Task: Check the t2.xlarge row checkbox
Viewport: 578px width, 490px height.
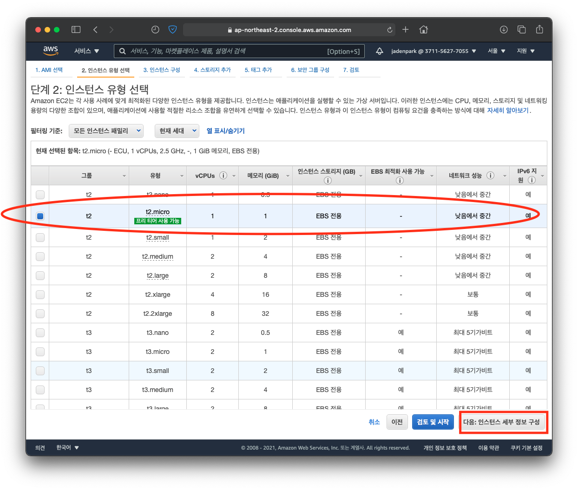Action: pos(40,294)
